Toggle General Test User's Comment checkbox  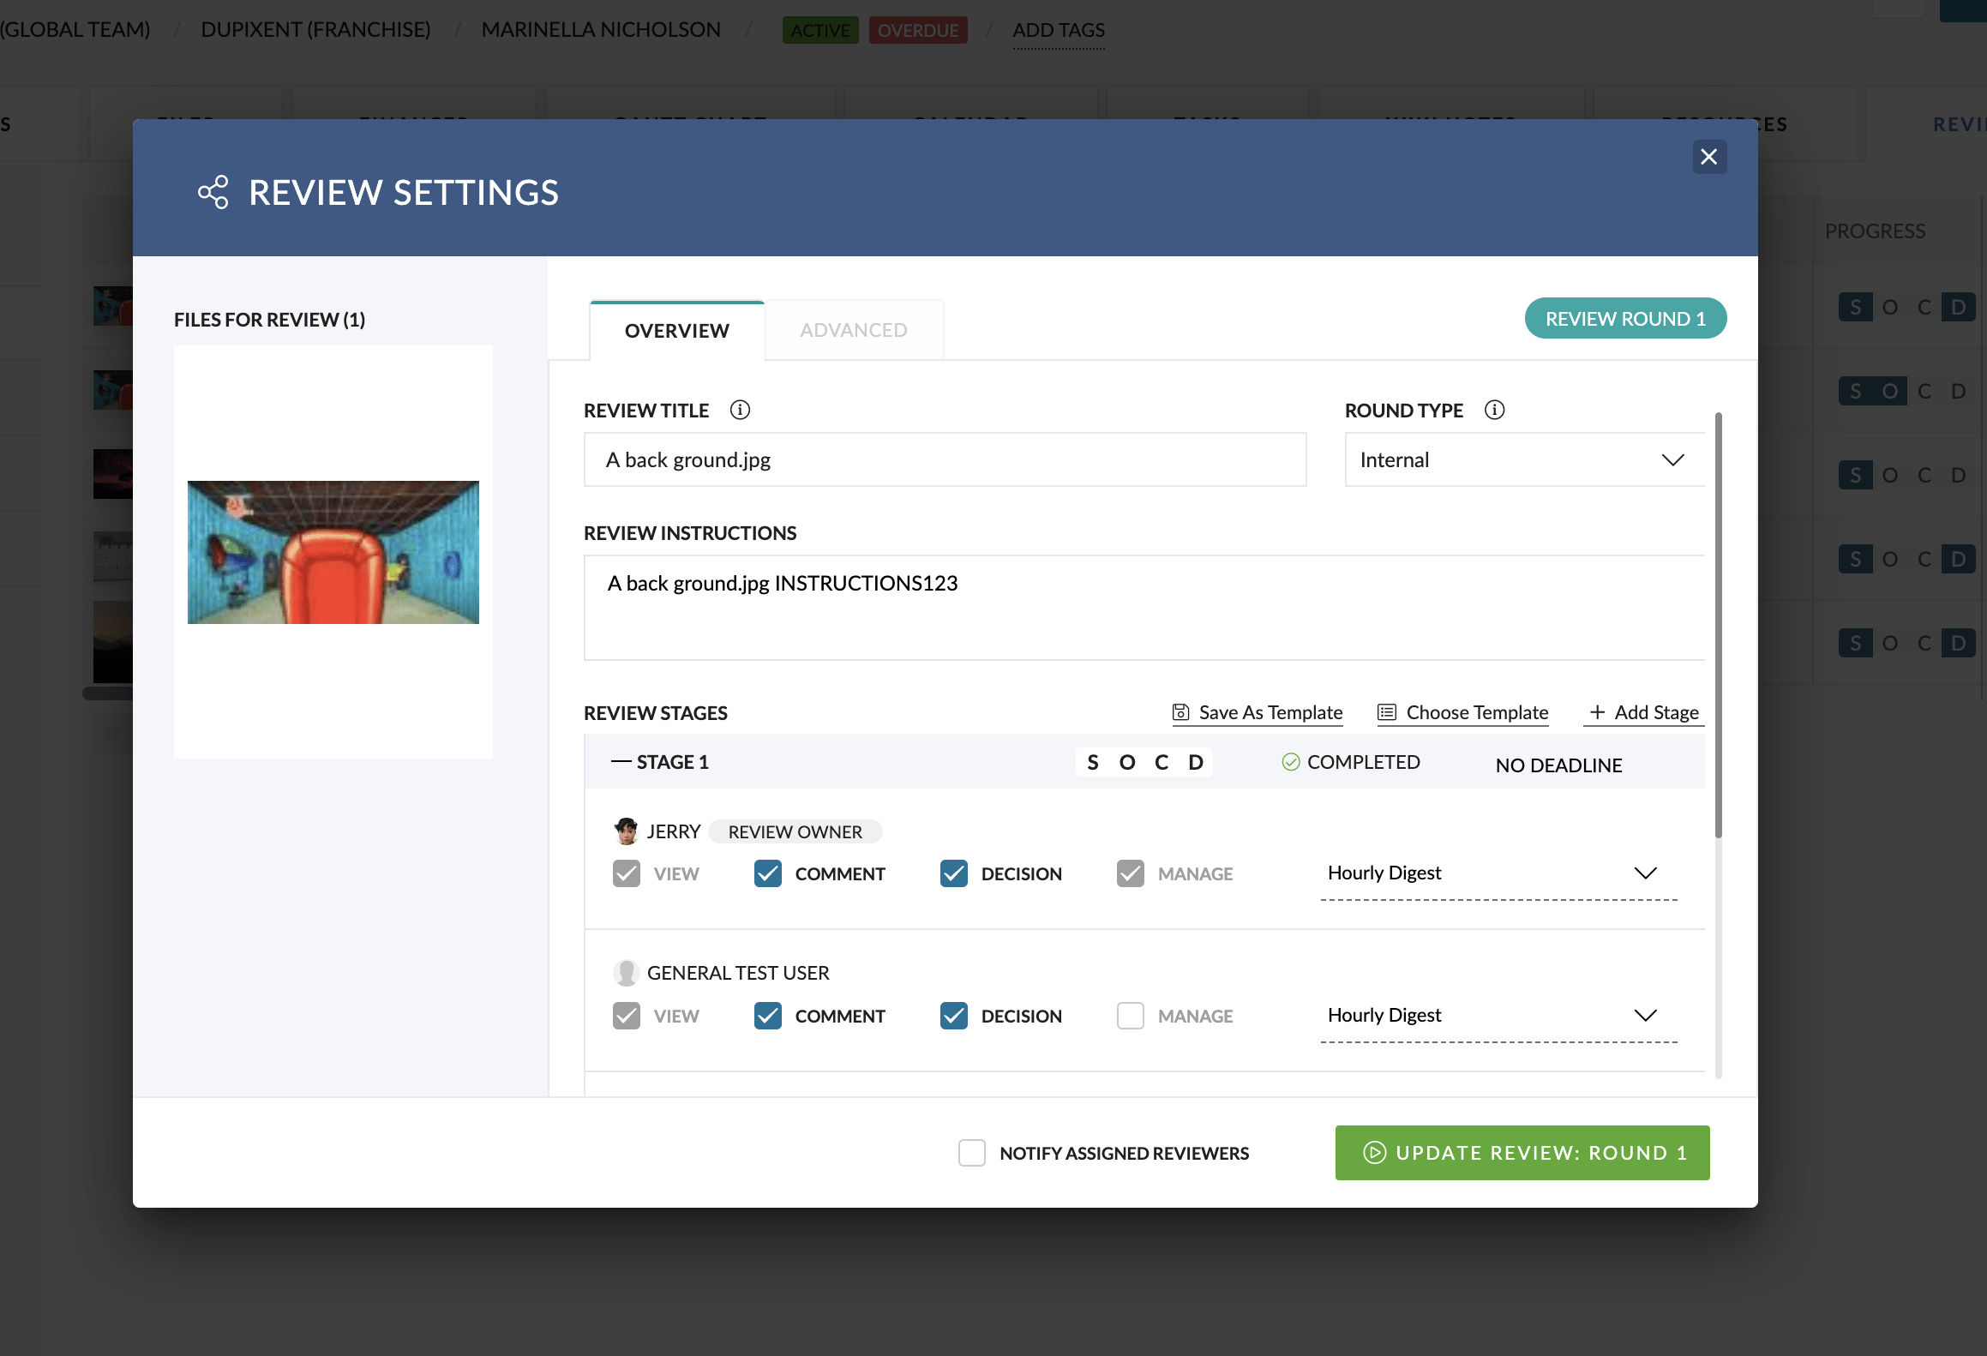(x=768, y=1016)
